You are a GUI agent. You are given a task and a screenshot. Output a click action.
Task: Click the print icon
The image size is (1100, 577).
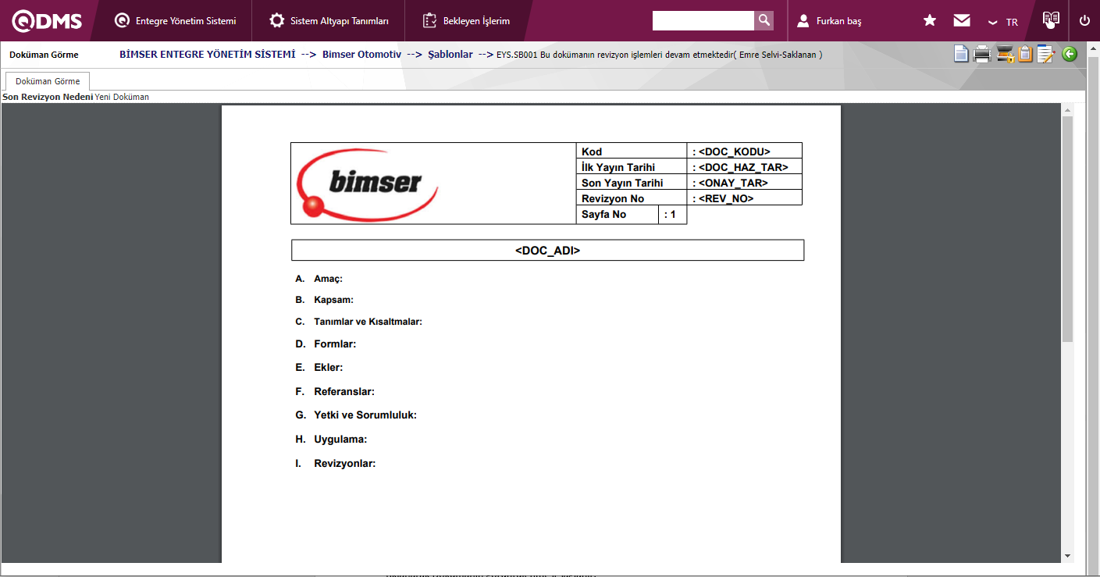[x=981, y=53]
